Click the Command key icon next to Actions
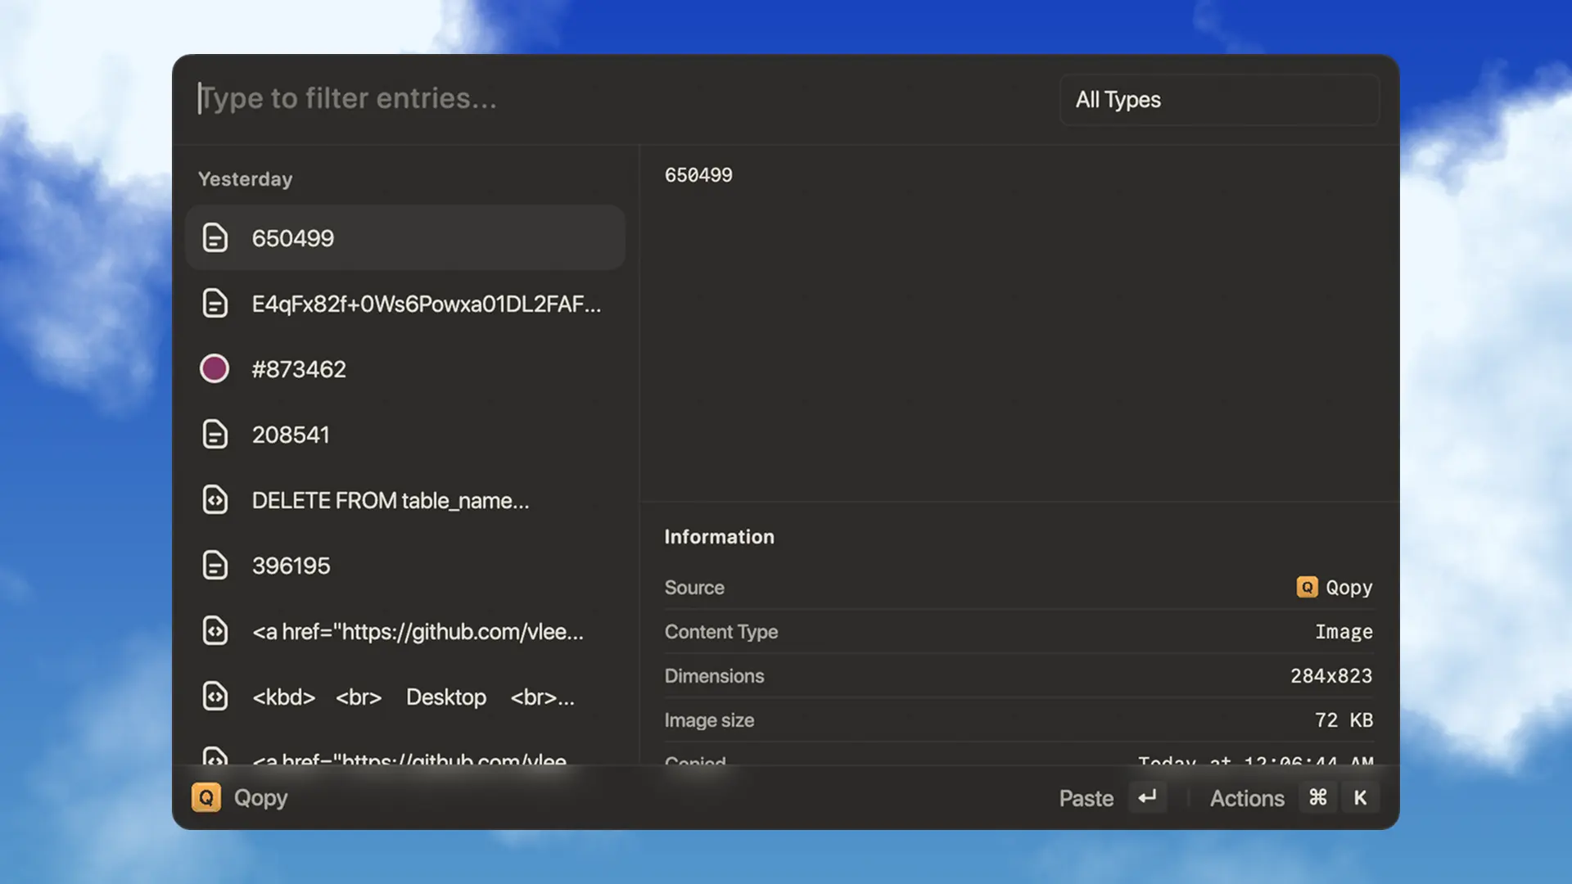 tap(1318, 797)
